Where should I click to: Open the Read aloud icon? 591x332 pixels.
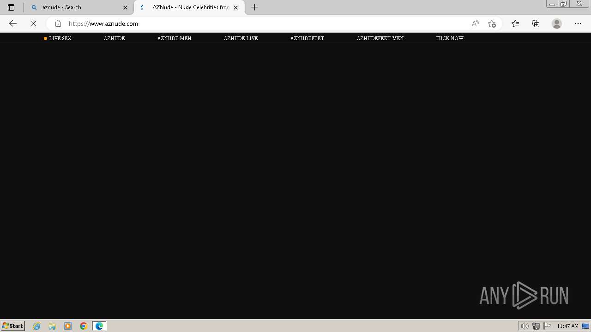click(475, 24)
